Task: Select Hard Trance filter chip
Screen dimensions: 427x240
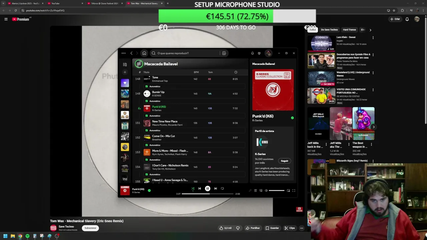Action: click(x=349, y=30)
